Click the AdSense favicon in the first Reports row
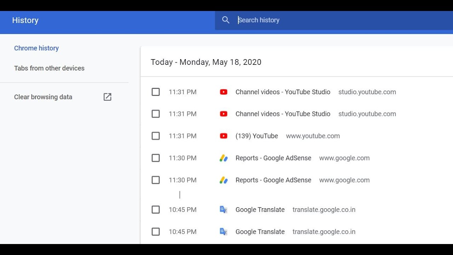This screenshot has height=255, width=453. (x=223, y=158)
